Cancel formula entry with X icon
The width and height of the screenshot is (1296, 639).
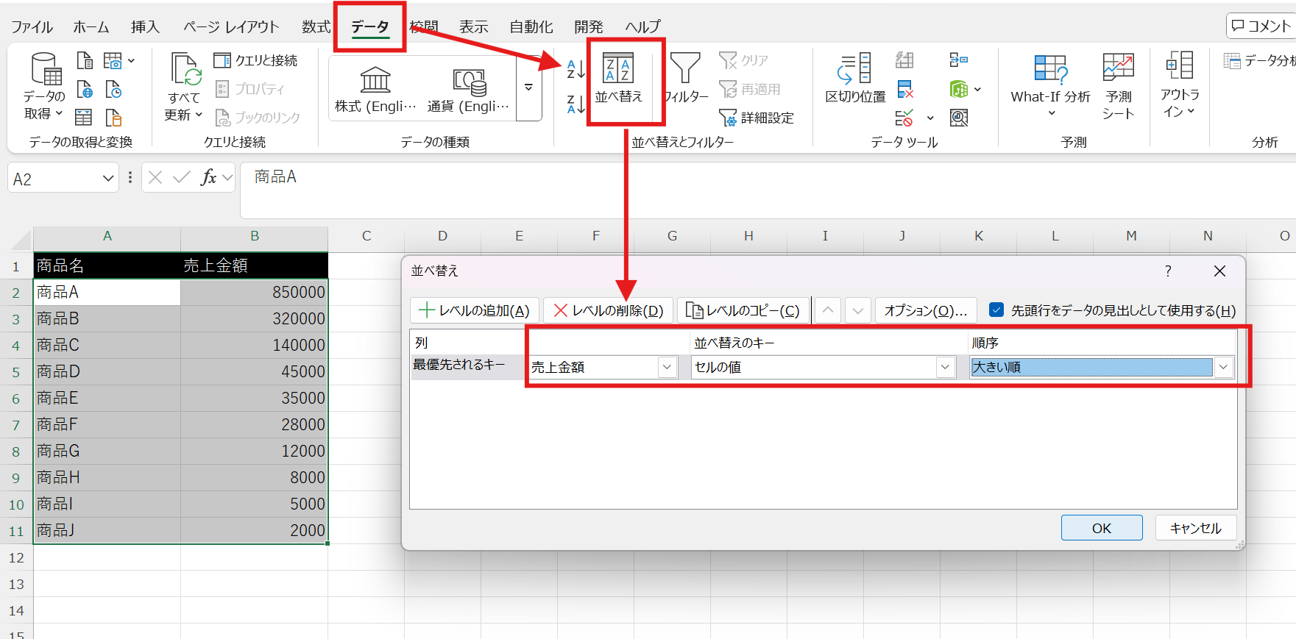(x=155, y=177)
